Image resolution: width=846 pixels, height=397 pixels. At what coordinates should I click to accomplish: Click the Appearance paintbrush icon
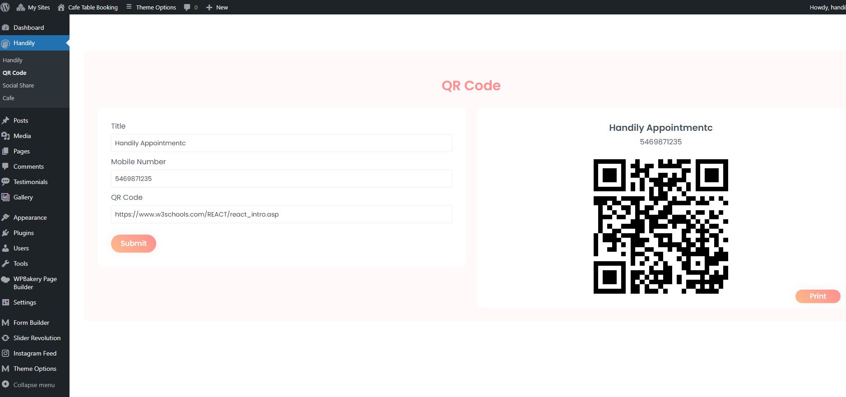[5, 217]
